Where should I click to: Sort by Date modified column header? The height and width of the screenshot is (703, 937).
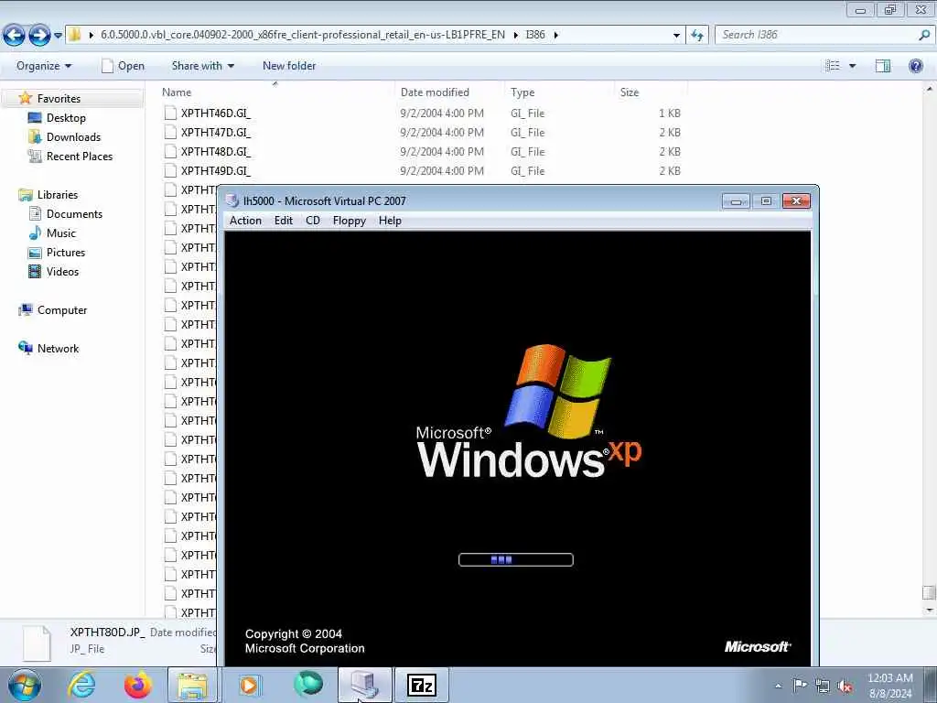coord(435,92)
